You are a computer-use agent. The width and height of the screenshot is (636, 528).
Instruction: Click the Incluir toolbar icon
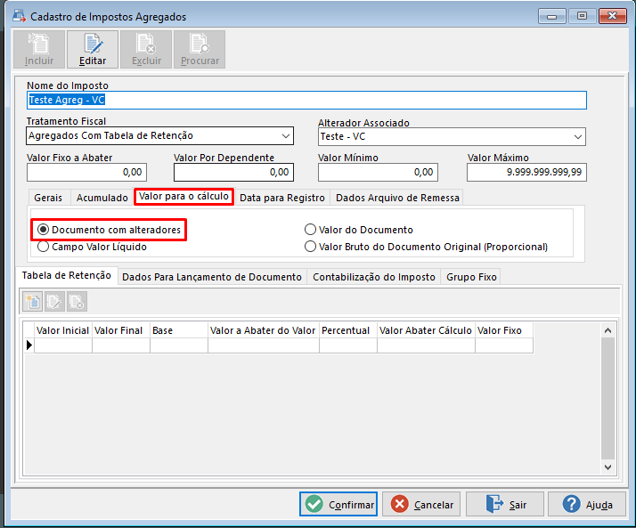[39, 50]
